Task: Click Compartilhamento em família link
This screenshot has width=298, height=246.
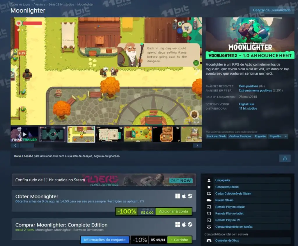Action: [234, 227]
